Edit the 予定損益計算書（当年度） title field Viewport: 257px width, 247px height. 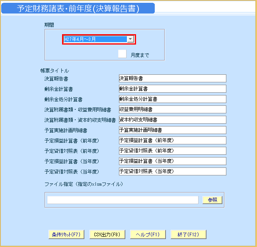pos(172,161)
